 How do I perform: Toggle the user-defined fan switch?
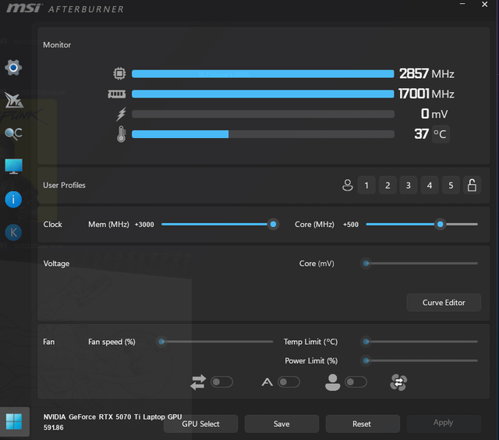pyautogui.click(x=356, y=382)
